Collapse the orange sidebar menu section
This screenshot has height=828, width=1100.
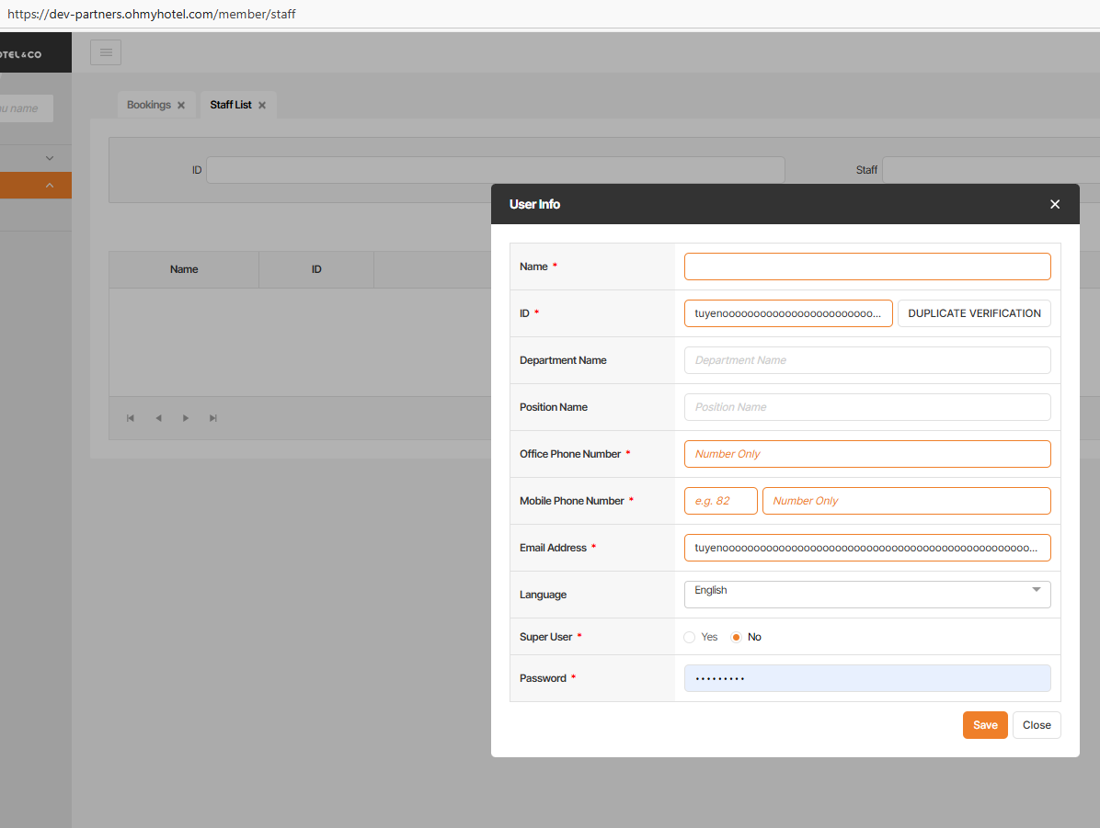point(50,186)
